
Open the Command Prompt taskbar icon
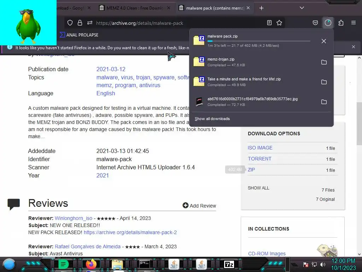pyautogui.click(x=145, y=264)
